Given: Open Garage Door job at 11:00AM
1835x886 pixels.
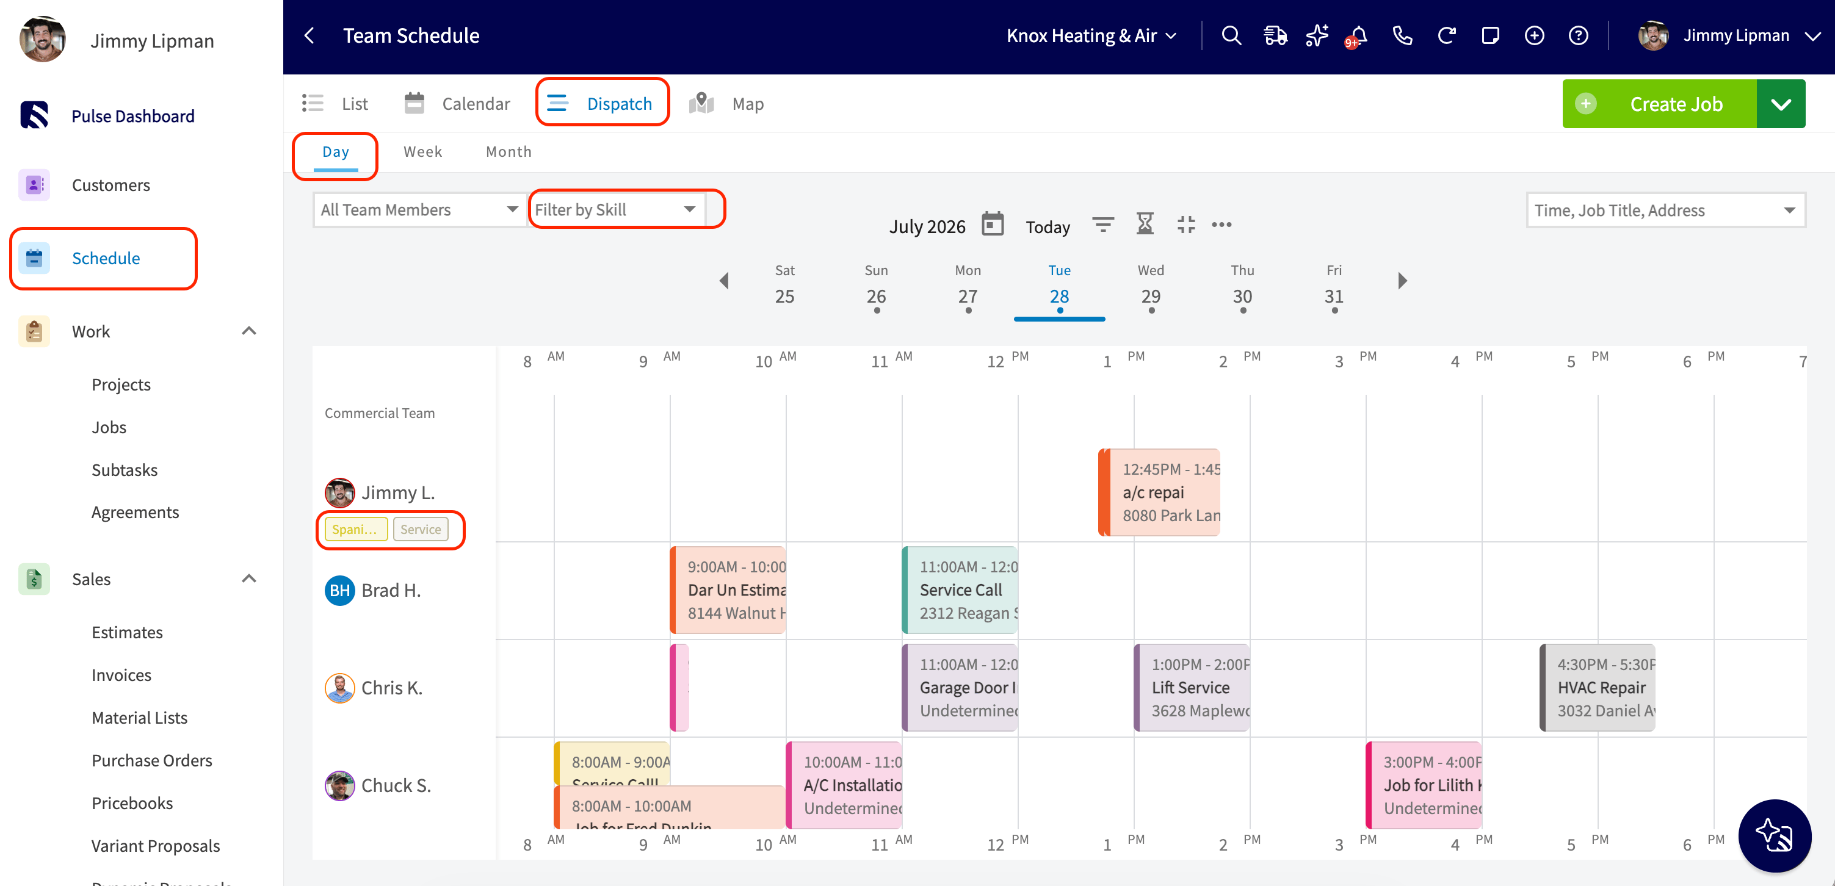Looking at the screenshot, I should [x=960, y=687].
